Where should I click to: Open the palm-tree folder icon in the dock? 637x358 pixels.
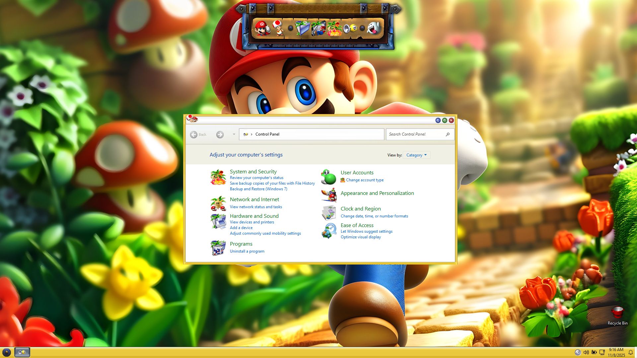[x=303, y=29]
